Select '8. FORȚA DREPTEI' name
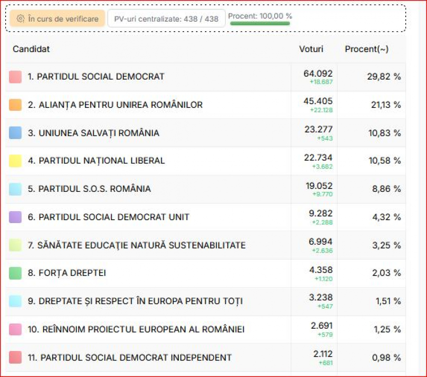Image resolution: width=427 pixels, height=377 pixels. point(67,273)
